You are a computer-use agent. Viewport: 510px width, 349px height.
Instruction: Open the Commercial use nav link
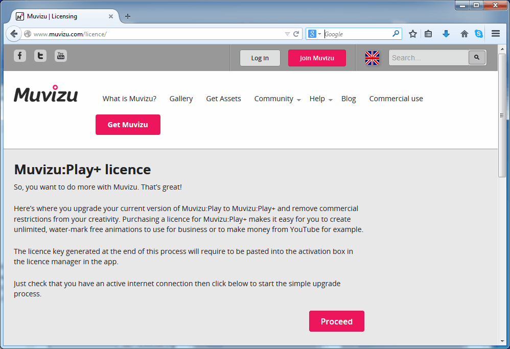click(x=396, y=99)
